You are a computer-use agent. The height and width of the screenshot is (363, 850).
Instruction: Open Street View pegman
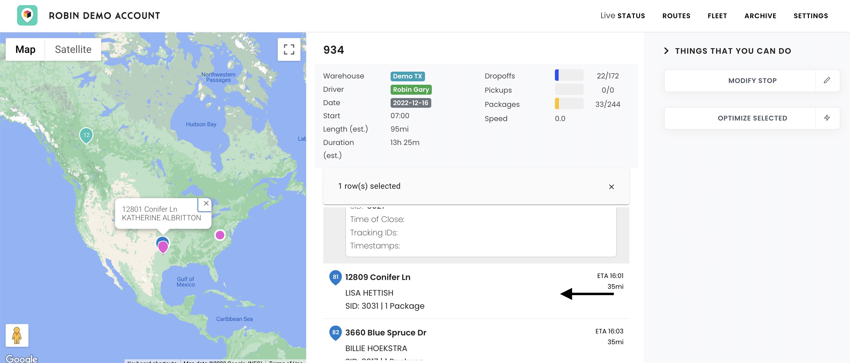17,335
